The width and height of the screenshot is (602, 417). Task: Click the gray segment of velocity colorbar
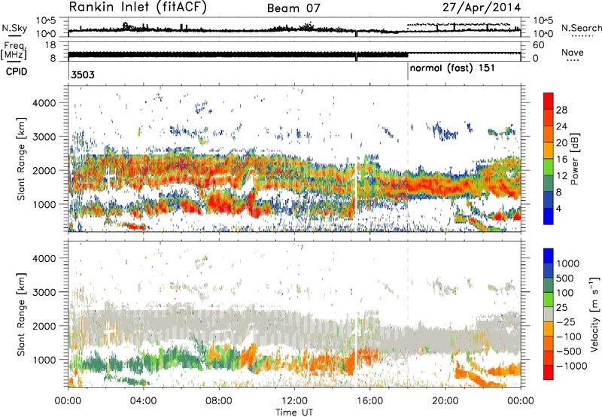pos(549,314)
